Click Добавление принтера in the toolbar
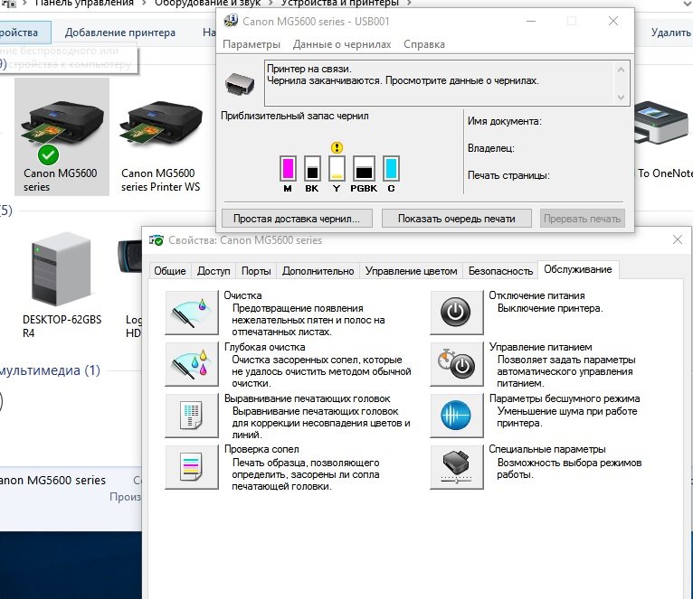The height and width of the screenshot is (599, 693). pos(120,33)
